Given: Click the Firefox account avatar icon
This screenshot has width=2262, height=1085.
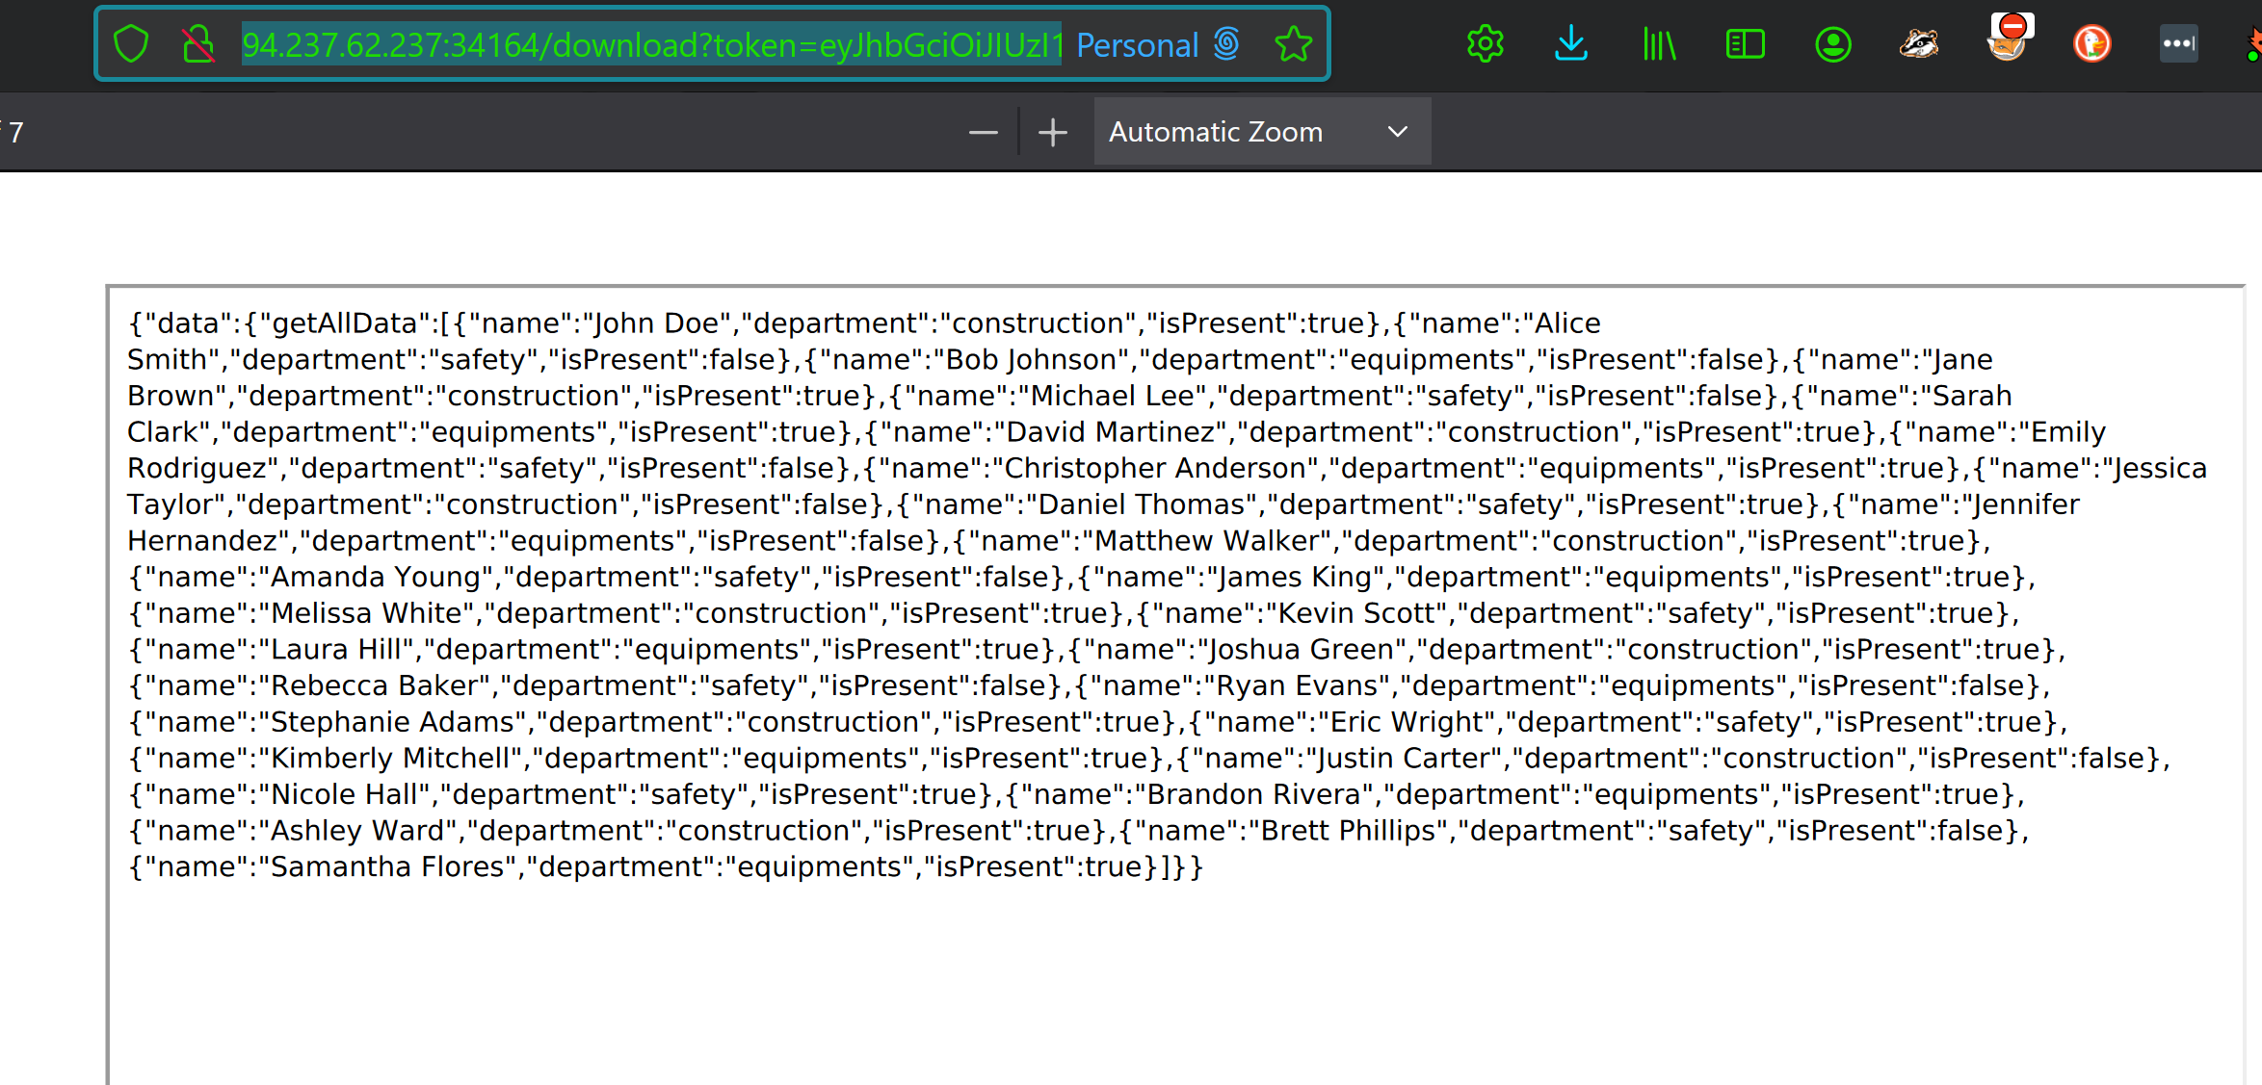Looking at the screenshot, I should [1832, 44].
